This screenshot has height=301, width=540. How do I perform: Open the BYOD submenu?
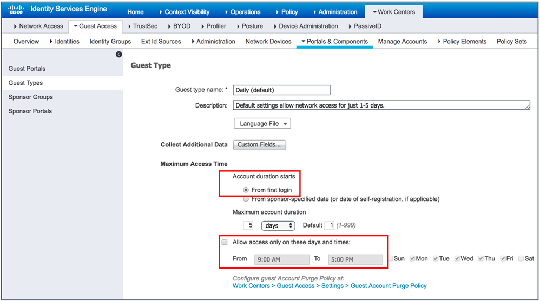click(179, 26)
